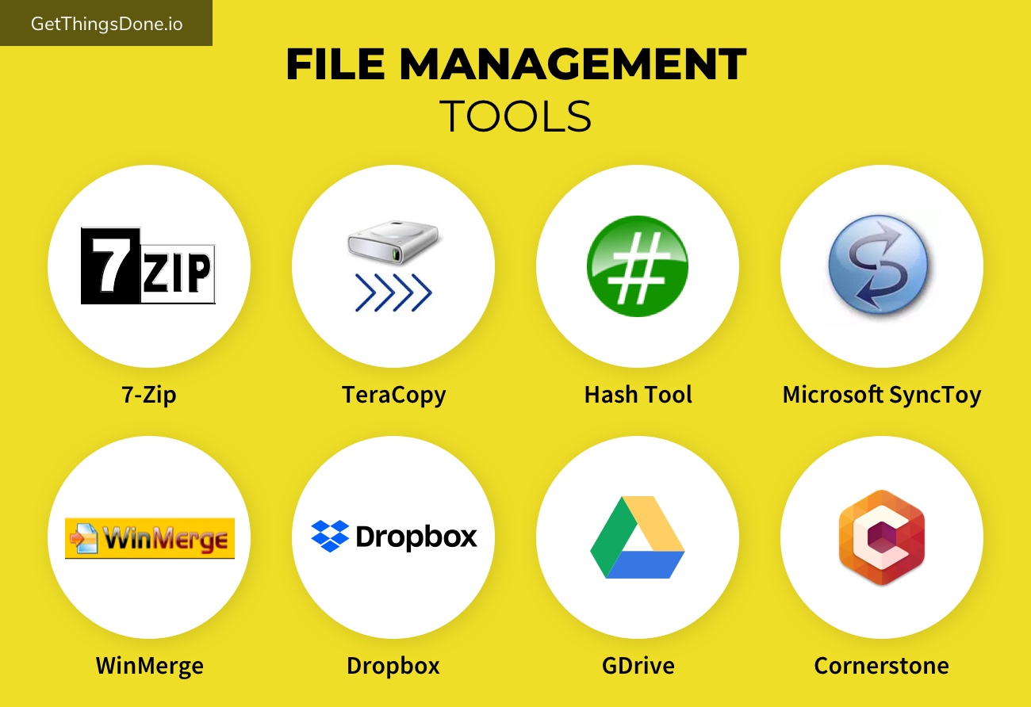Click the "FILE MANAGEMENT" bold heading
Screen dimensions: 1031x707
pos(515,65)
